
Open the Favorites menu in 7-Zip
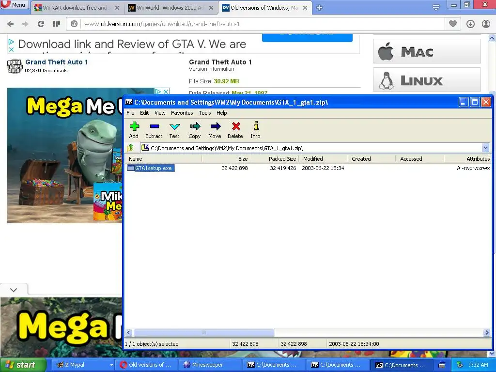(182, 113)
